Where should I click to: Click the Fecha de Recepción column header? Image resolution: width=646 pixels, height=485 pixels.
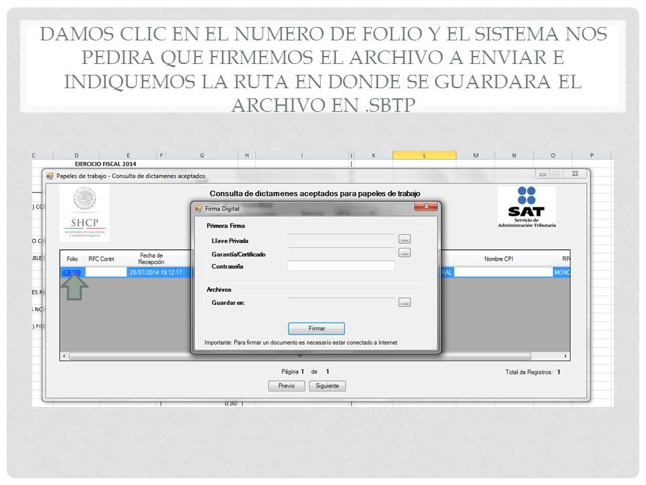point(151,259)
